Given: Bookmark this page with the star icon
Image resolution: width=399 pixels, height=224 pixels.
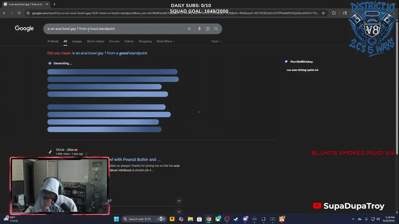Looking at the screenshot, I should coord(323,13).
